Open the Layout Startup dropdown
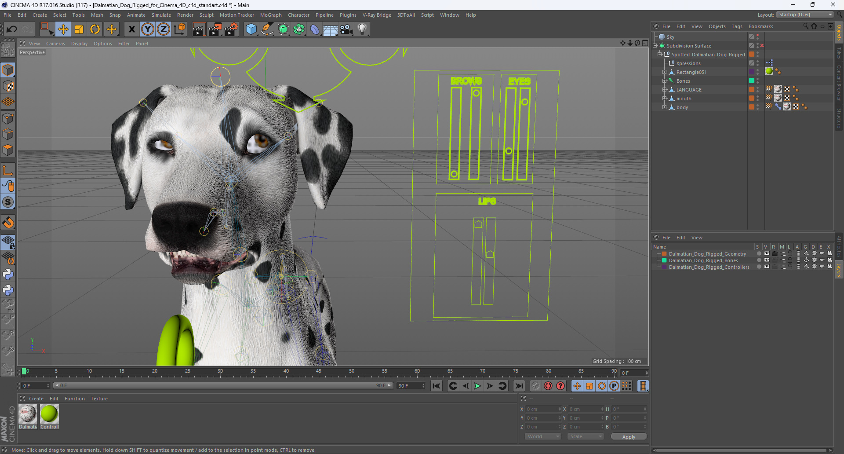Image resolution: width=844 pixels, height=454 pixels. pos(805,15)
